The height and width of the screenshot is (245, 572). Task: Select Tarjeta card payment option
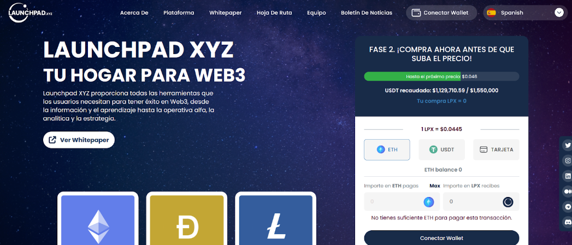pyautogui.click(x=496, y=150)
